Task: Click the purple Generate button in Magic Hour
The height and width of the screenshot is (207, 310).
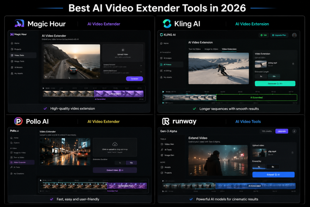Action: [x=134, y=79]
